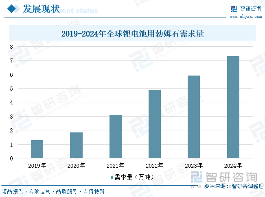Click the y-axis value 8
Image resolution: width=265 pixels, height=197 pixels.
tap(11, 47)
